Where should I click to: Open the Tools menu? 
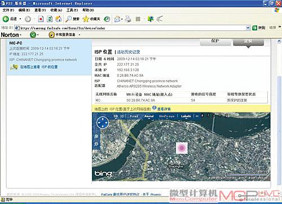tap(72, 10)
